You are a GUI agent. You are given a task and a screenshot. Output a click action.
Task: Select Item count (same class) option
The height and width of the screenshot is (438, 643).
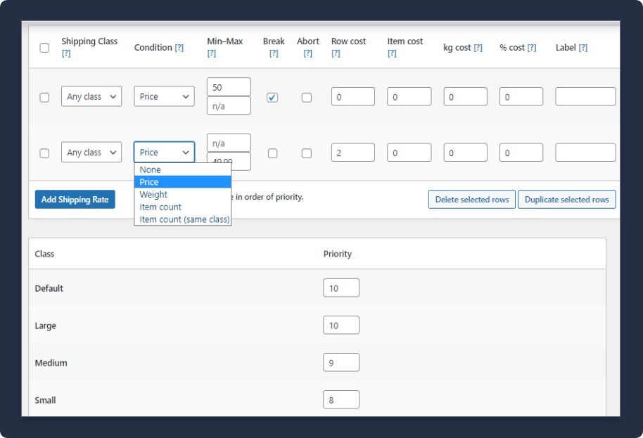[184, 220]
